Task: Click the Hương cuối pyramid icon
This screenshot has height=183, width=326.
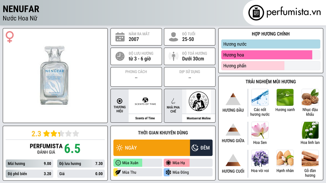Action: [x=233, y=160]
